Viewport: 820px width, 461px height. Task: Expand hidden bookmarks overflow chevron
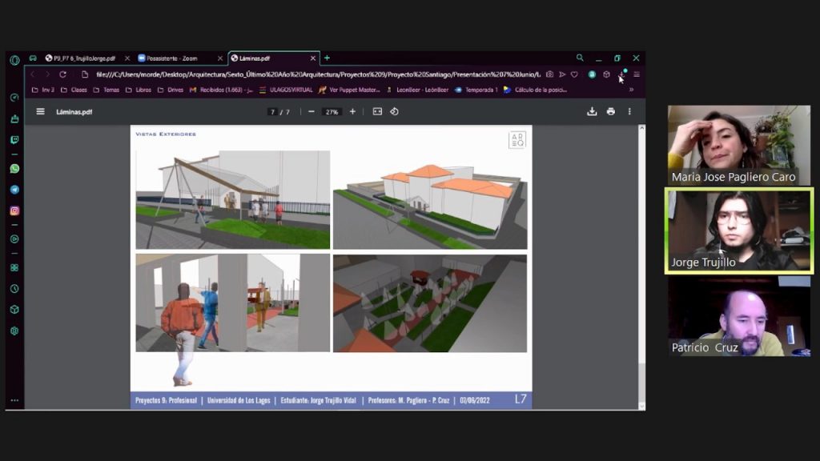click(x=631, y=90)
